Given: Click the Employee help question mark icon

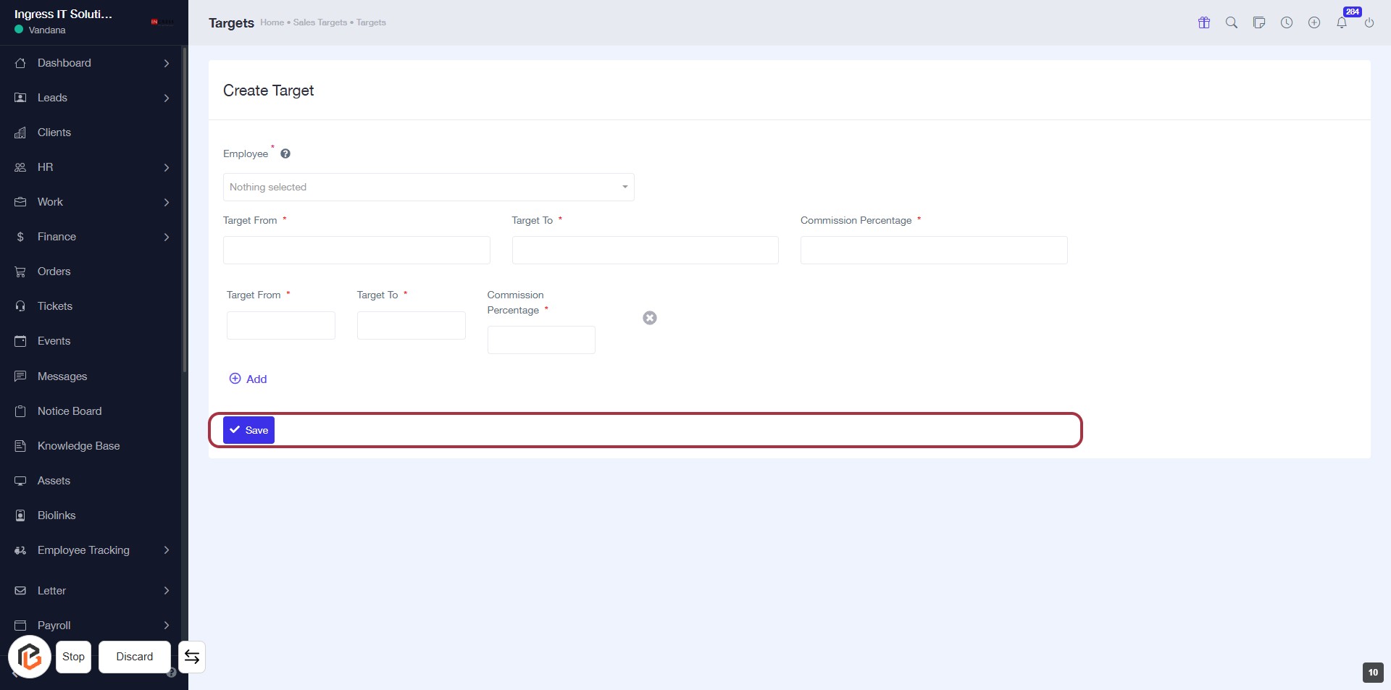Looking at the screenshot, I should click(285, 153).
